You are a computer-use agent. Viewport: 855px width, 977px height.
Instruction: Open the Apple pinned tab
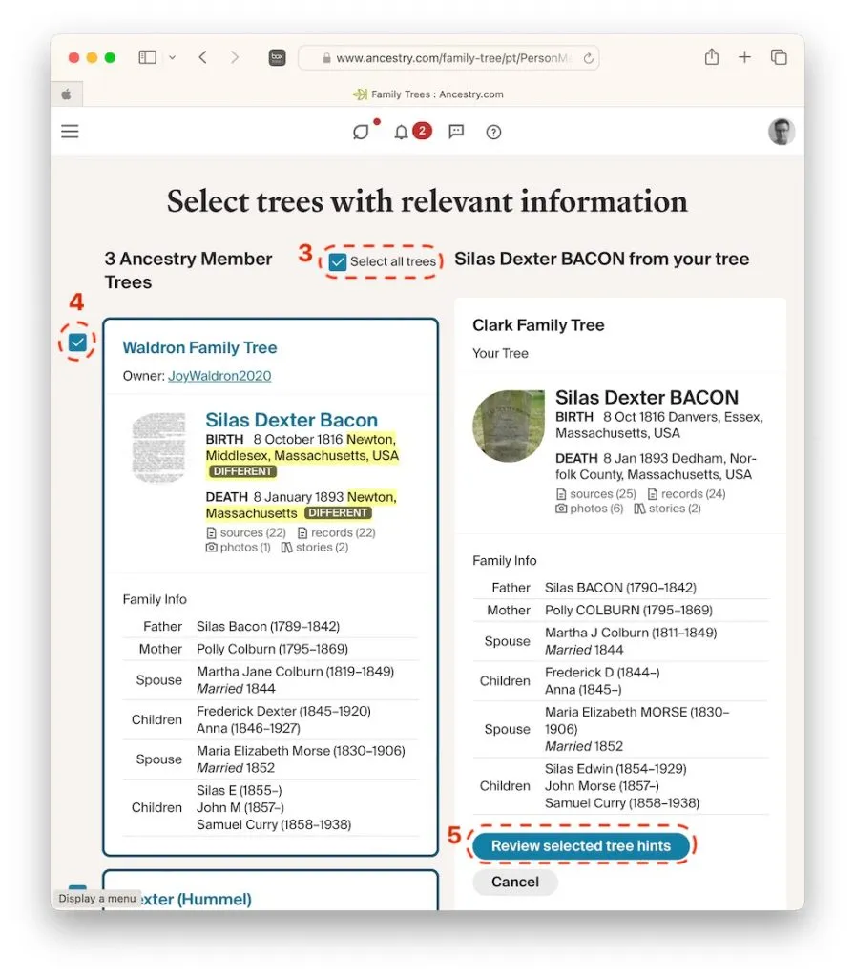pyautogui.click(x=67, y=94)
